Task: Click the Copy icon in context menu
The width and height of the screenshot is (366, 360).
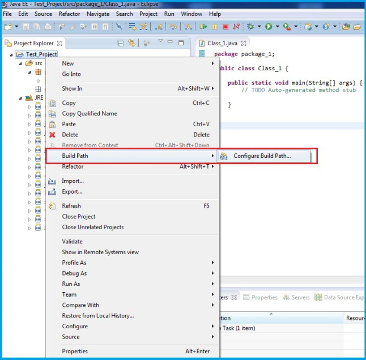Action: point(52,103)
